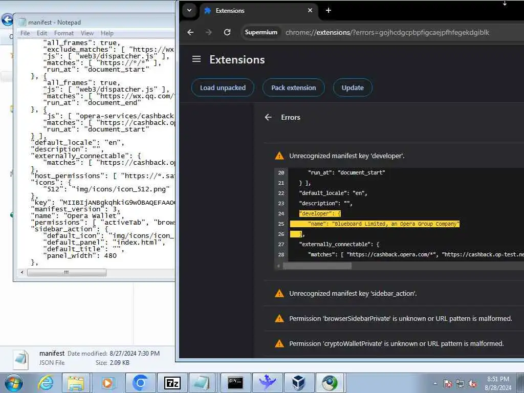Open Action Center flag icon

click(x=448, y=383)
